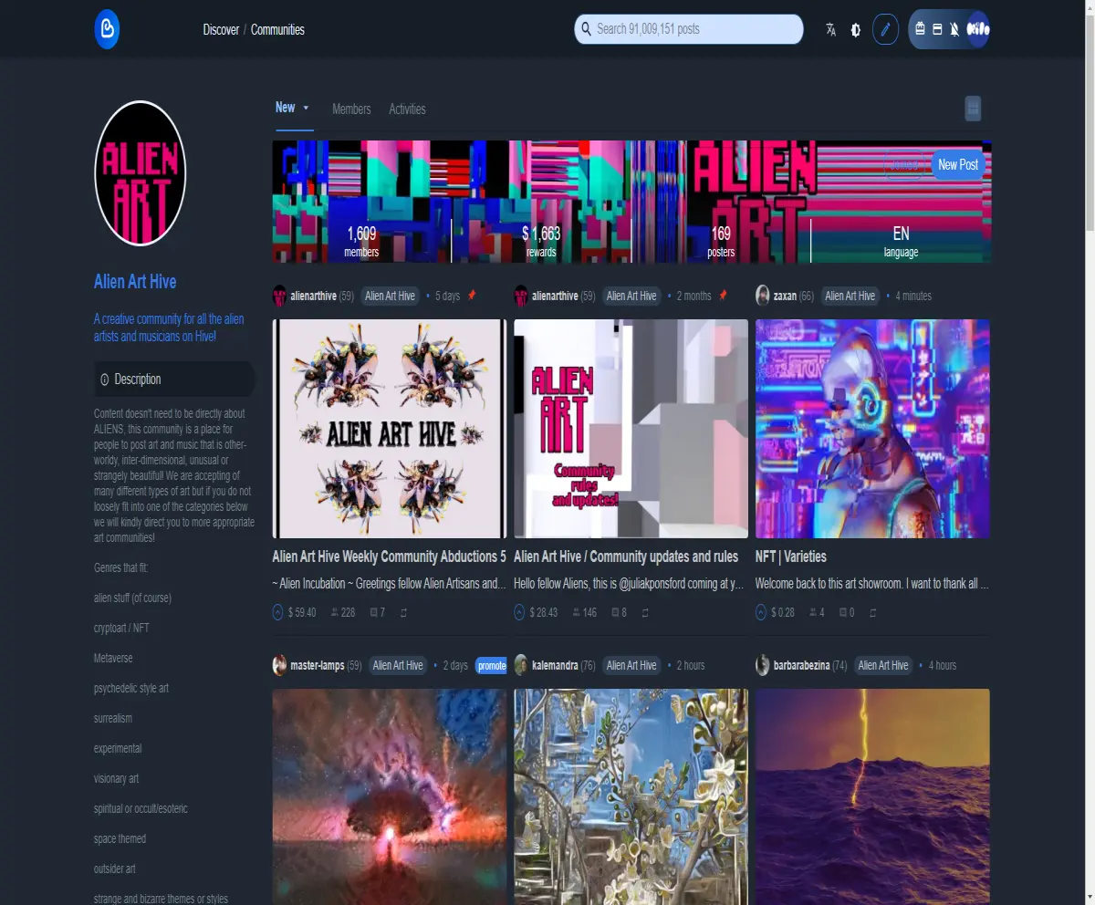
Task: Switch to the Members tab
Action: point(351,109)
